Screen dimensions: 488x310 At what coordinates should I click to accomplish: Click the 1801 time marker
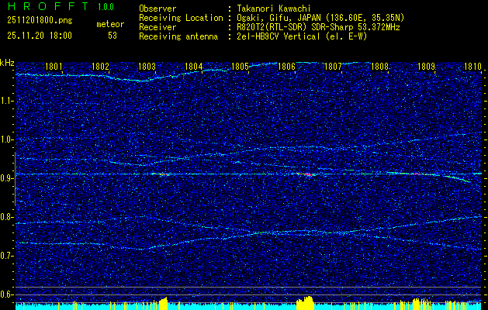click(54, 67)
